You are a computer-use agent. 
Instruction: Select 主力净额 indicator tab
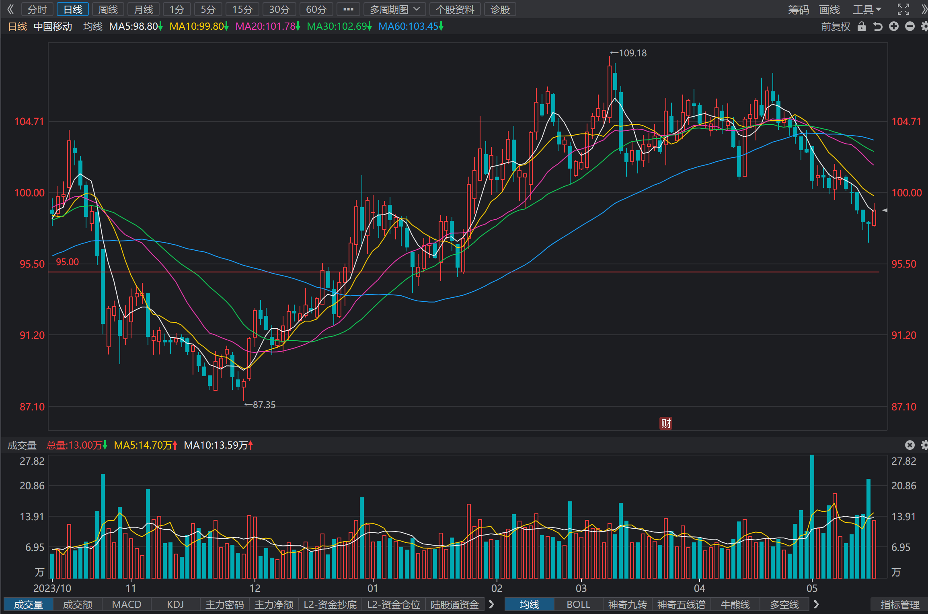point(274,604)
